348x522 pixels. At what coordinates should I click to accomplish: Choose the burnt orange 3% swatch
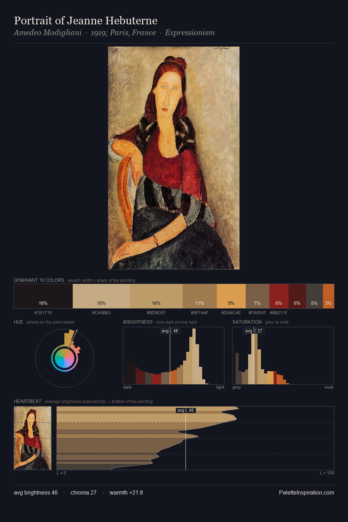pyautogui.click(x=329, y=296)
